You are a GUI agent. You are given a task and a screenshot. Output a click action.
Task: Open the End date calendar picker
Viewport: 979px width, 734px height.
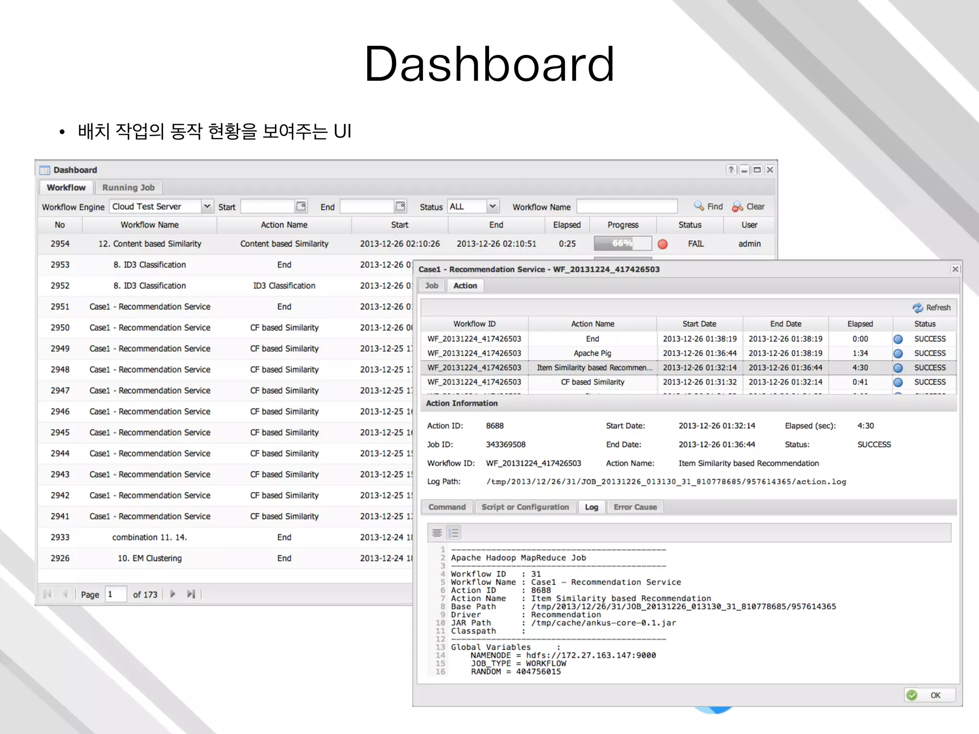click(400, 206)
